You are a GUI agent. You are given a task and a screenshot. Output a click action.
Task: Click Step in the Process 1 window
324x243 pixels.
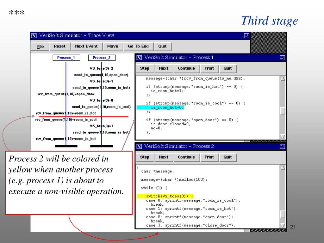click(x=145, y=68)
